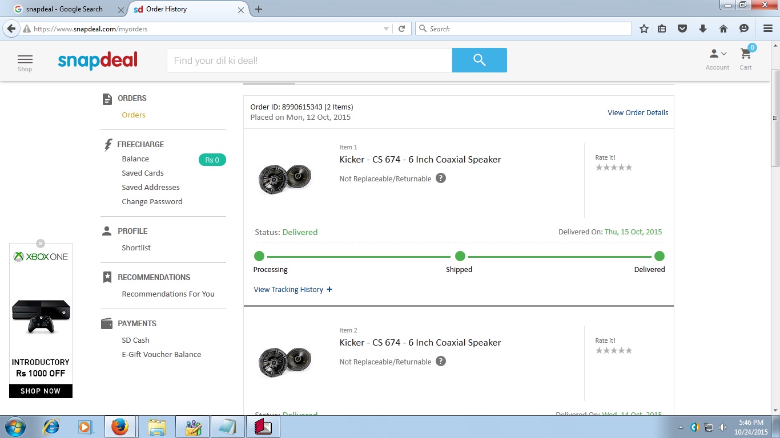Click the Freecharge lightning bolt icon
Image resolution: width=780 pixels, height=438 pixels.
click(x=108, y=145)
